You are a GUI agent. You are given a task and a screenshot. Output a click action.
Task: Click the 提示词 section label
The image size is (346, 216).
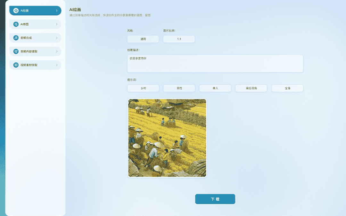132,80
